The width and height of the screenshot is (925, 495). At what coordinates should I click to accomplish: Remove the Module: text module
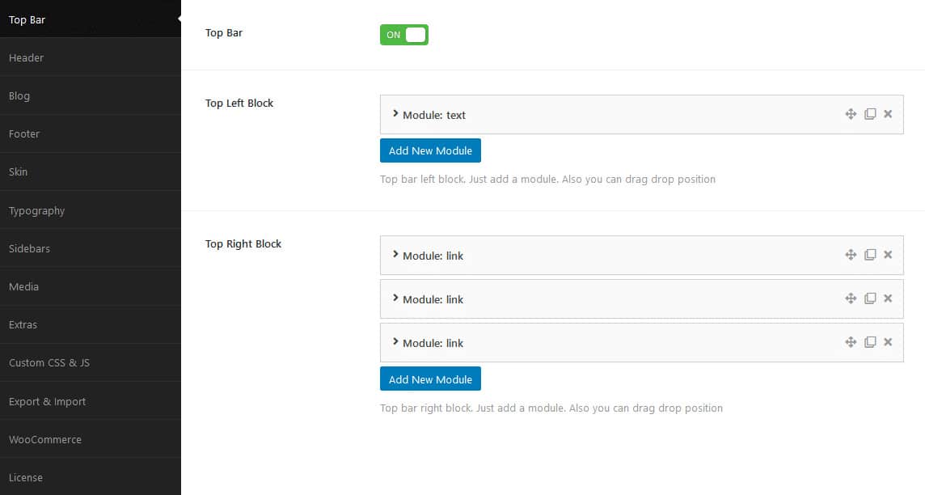[x=888, y=114]
